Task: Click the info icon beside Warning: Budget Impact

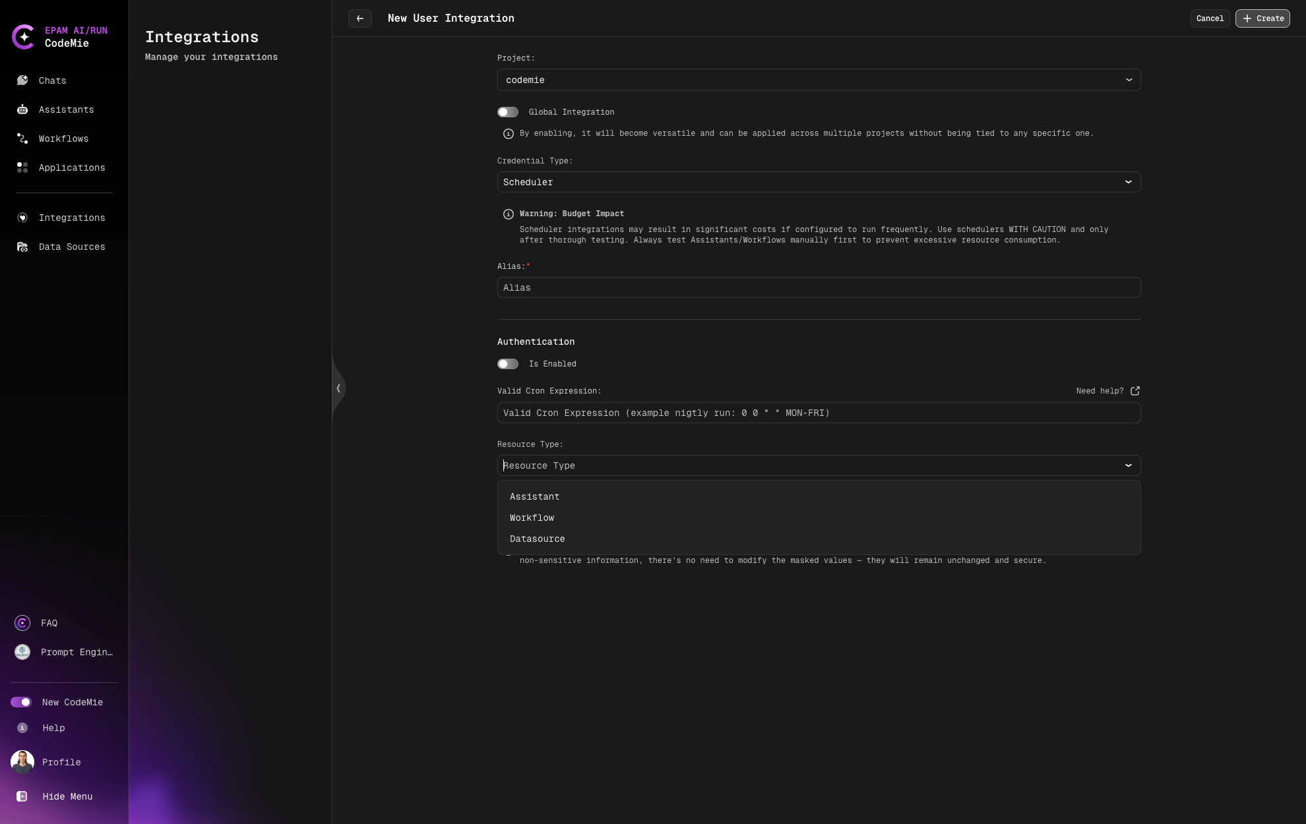Action: tap(507, 214)
